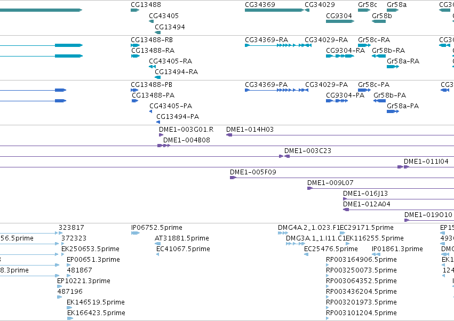Screen dimensions: 454x321
Task: Select transcript CG34369-RA
Action: 275,45
